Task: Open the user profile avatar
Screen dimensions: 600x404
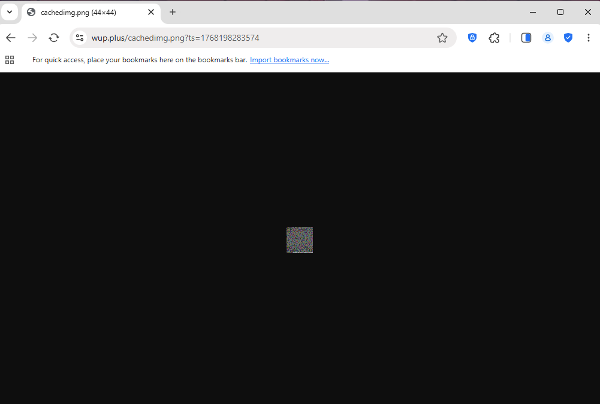Action: (x=547, y=38)
